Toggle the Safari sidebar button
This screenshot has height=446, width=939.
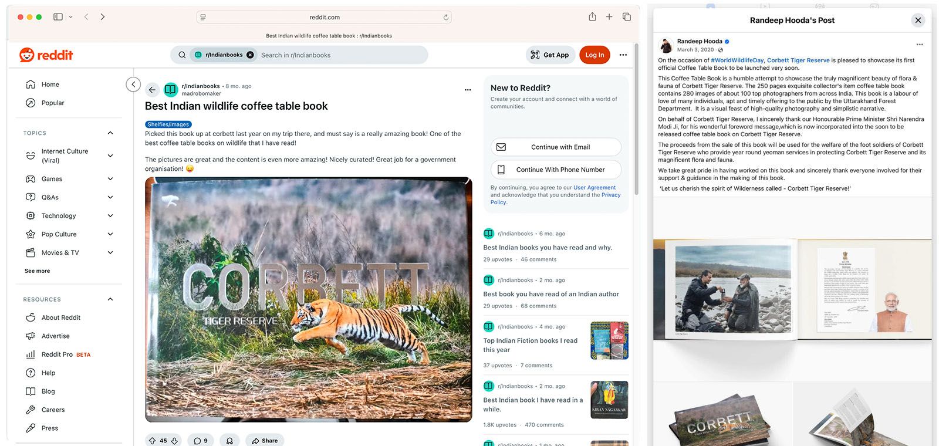click(x=58, y=17)
